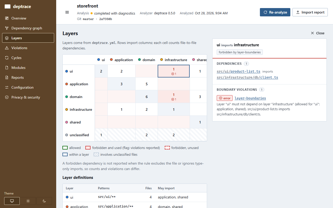Switch to light theme sun icon
The height and width of the screenshot is (208, 333).
tap(28, 201)
